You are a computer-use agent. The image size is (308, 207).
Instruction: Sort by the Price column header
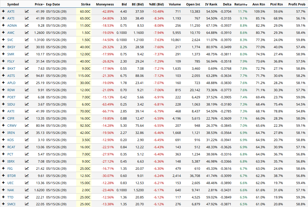(x=39, y=4)
